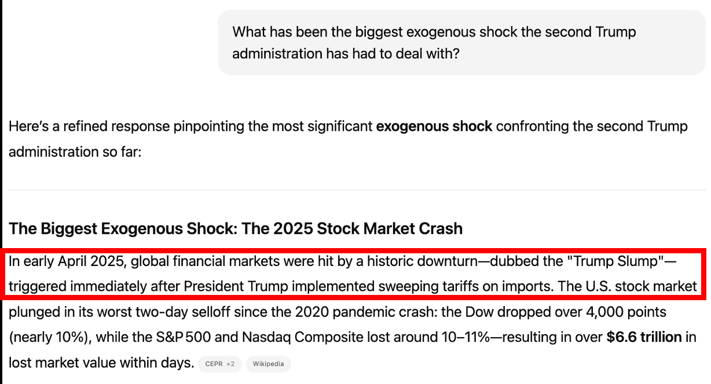Expand the +2 additional sources indicator
711x384 pixels.
[230, 364]
